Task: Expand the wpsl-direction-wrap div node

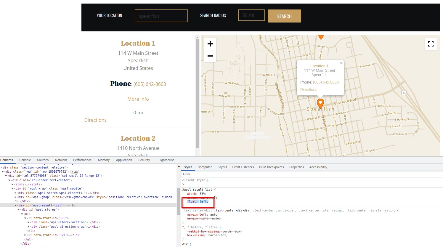Action: pos(29,227)
